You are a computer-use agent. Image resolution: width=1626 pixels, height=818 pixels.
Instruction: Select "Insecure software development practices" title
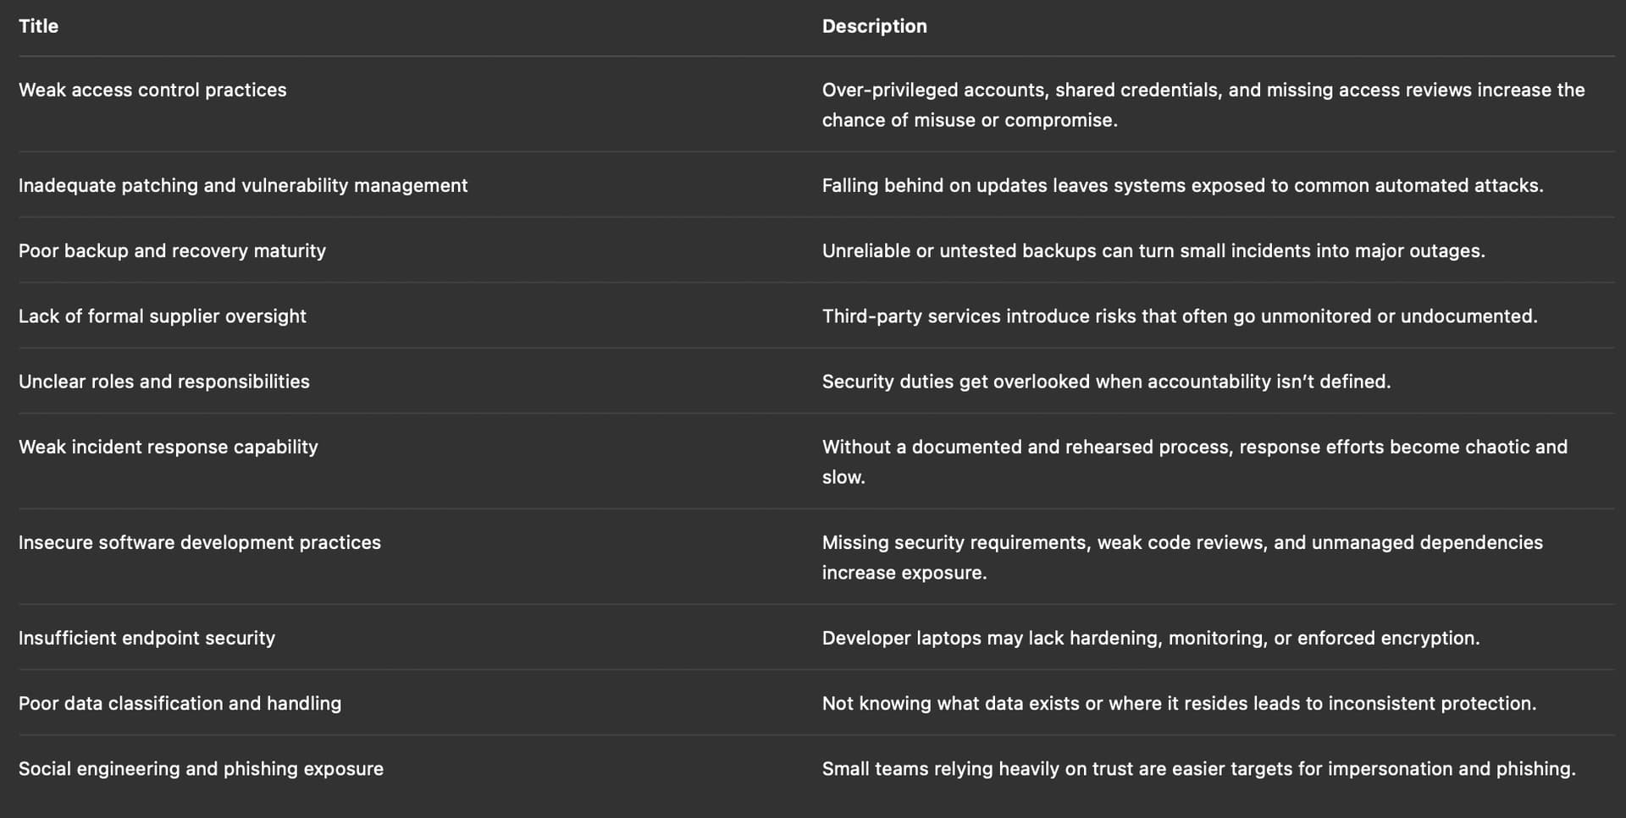tap(200, 542)
